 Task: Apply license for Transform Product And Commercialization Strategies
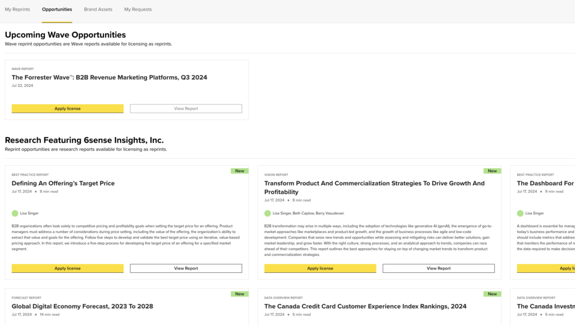tap(320, 268)
